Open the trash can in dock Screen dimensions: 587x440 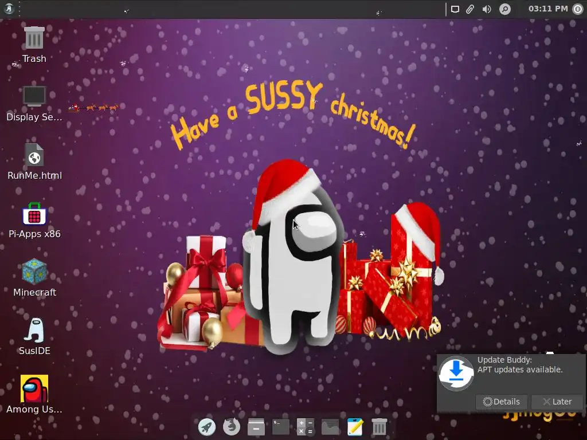click(379, 427)
